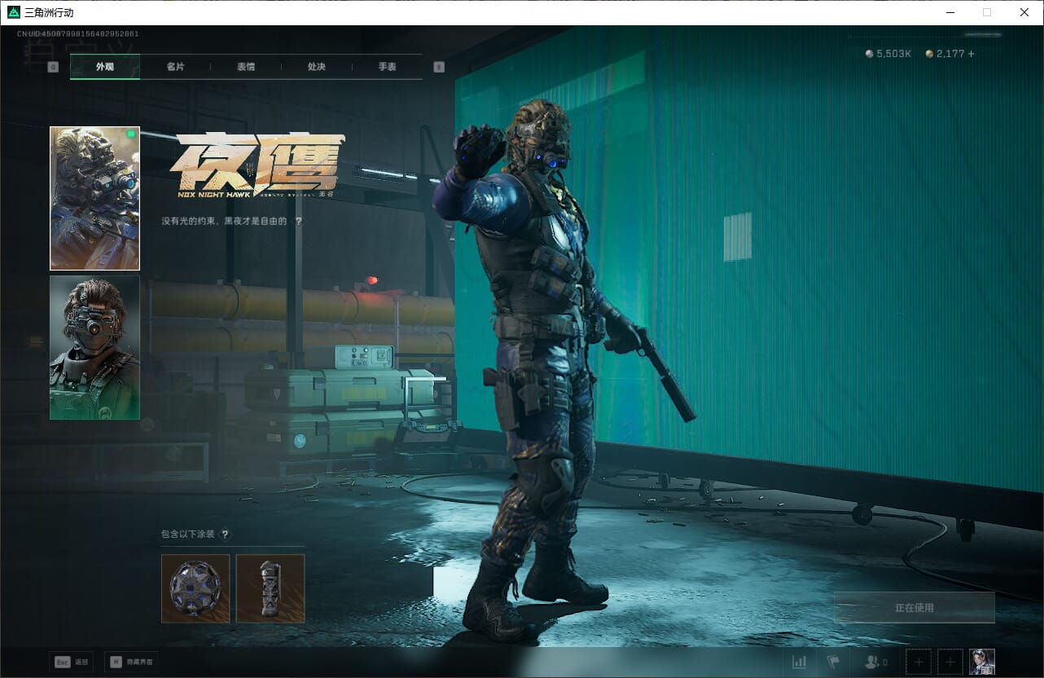Viewport: 1044px width, 678px height.
Task: Click the flag icon in bottom bar
Action: pos(833,663)
